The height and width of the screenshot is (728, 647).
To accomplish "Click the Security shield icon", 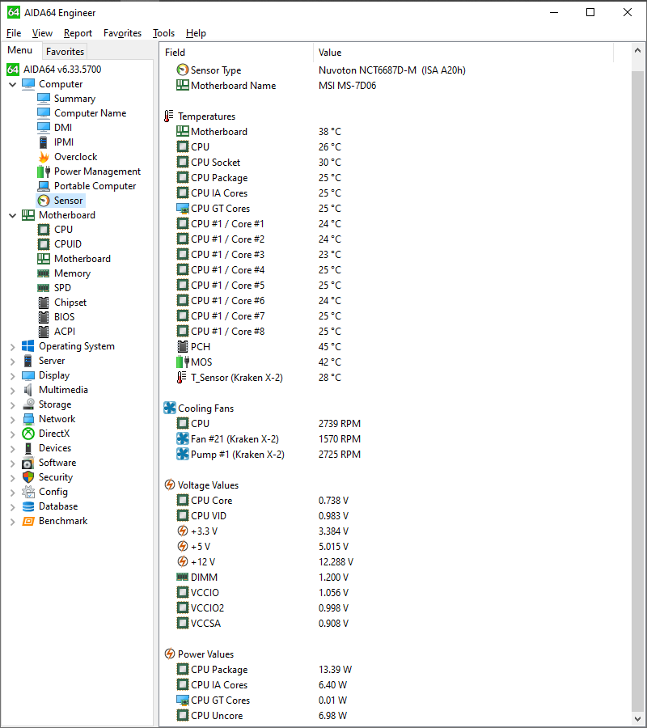I will click(28, 477).
